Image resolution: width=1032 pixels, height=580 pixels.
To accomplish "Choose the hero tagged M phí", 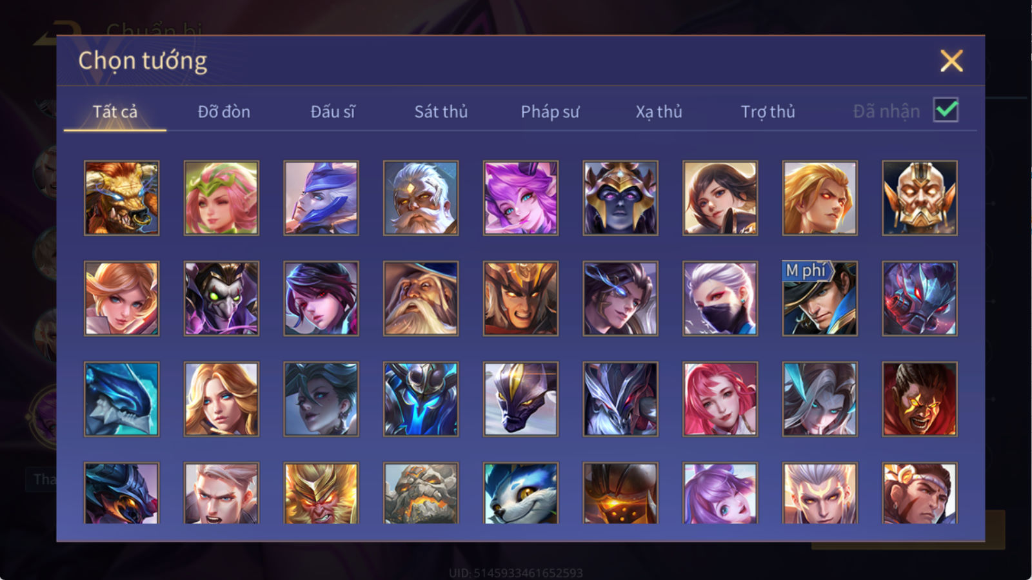I will [x=820, y=298].
